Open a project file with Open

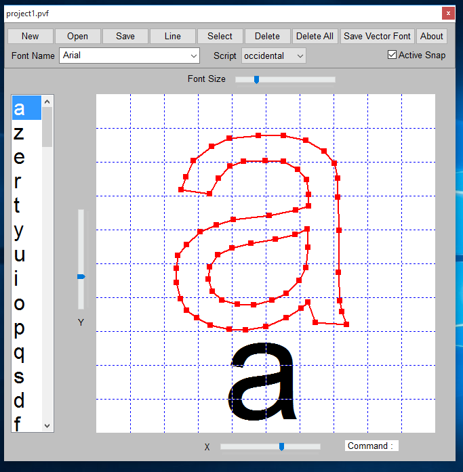tap(77, 37)
